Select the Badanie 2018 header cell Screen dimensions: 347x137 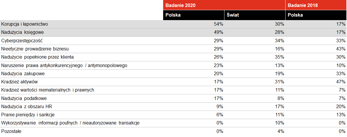316,5
